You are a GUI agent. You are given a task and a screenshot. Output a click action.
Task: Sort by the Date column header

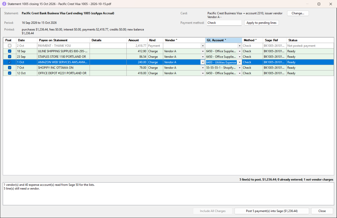click(x=27, y=40)
